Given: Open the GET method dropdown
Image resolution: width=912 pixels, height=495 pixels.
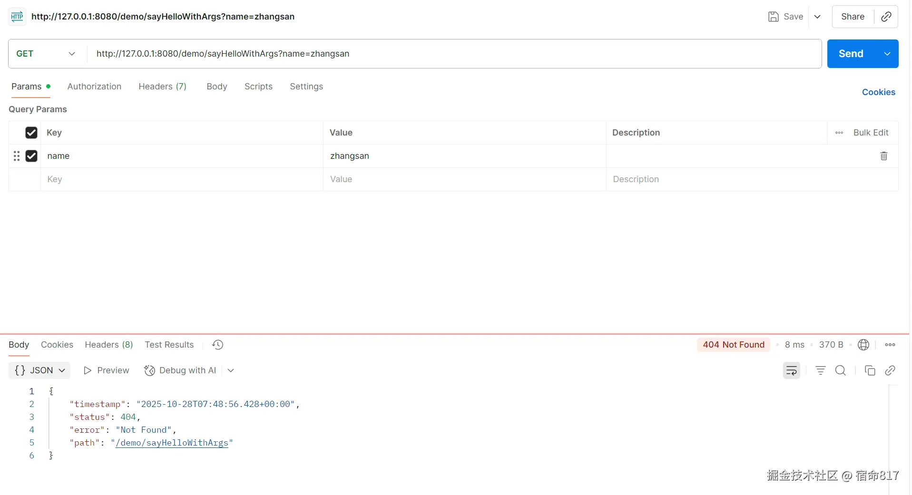Looking at the screenshot, I should 46,54.
